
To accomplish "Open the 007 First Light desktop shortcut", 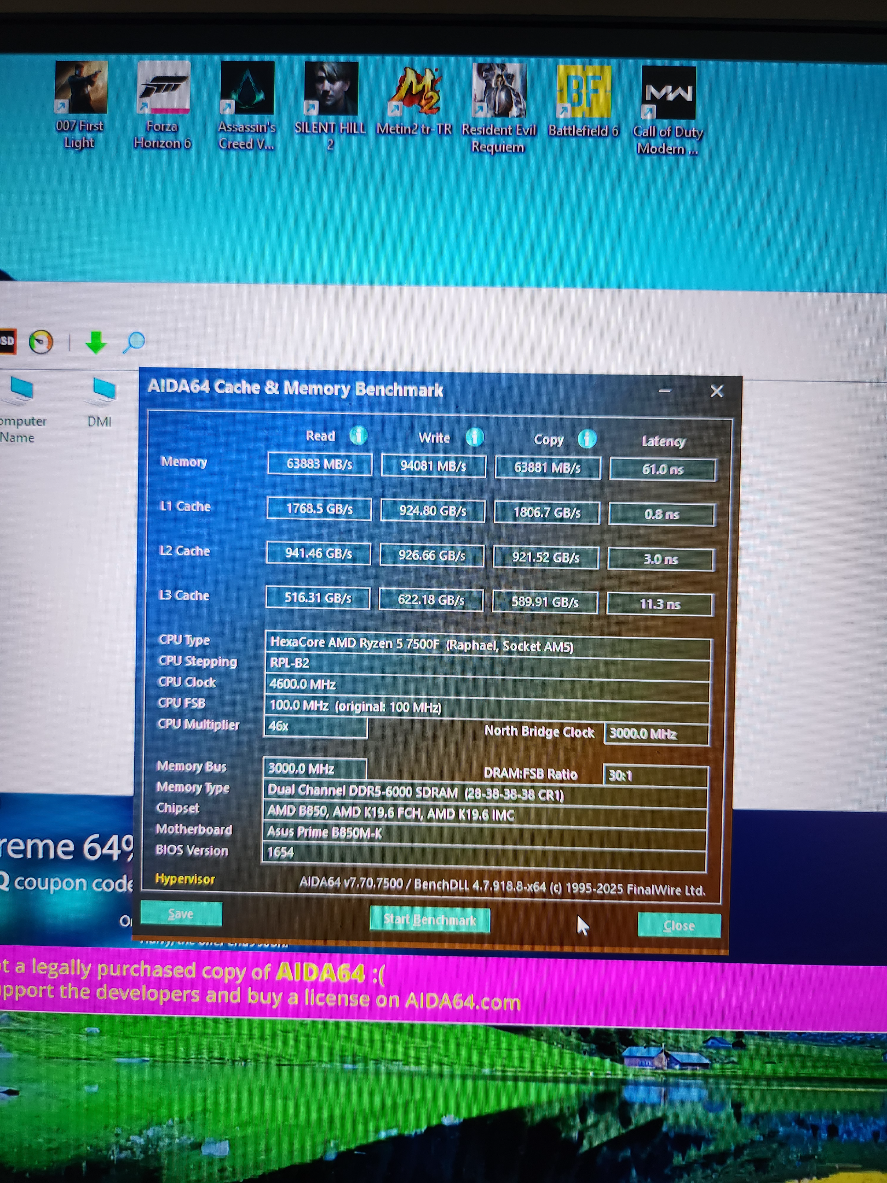I will coord(80,105).
